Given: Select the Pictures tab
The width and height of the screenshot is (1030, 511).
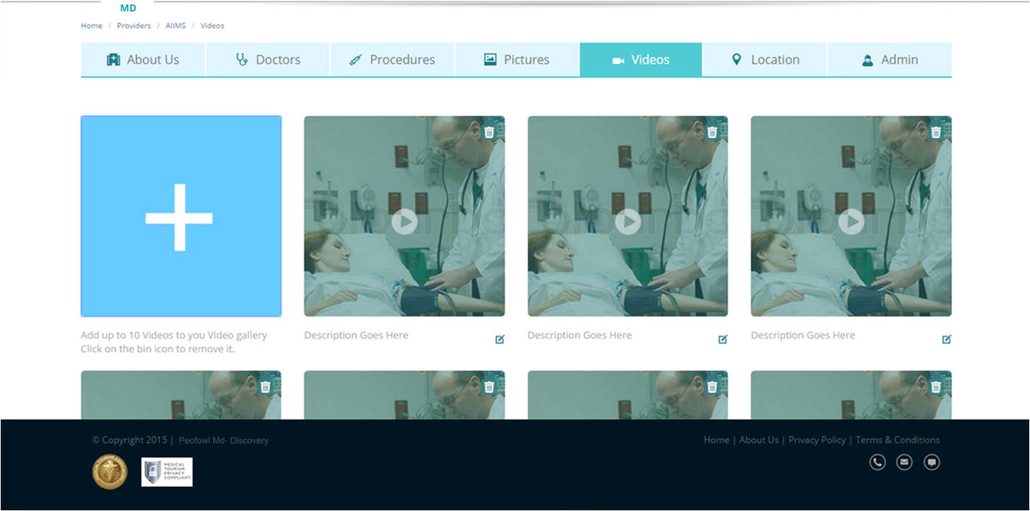Looking at the screenshot, I should click(x=517, y=60).
